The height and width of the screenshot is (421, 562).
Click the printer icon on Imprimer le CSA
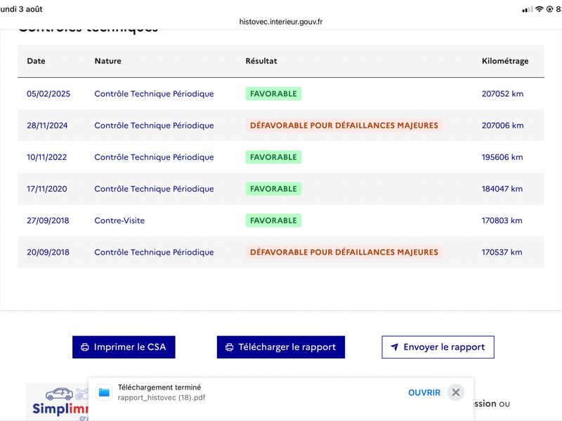[85, 347]
